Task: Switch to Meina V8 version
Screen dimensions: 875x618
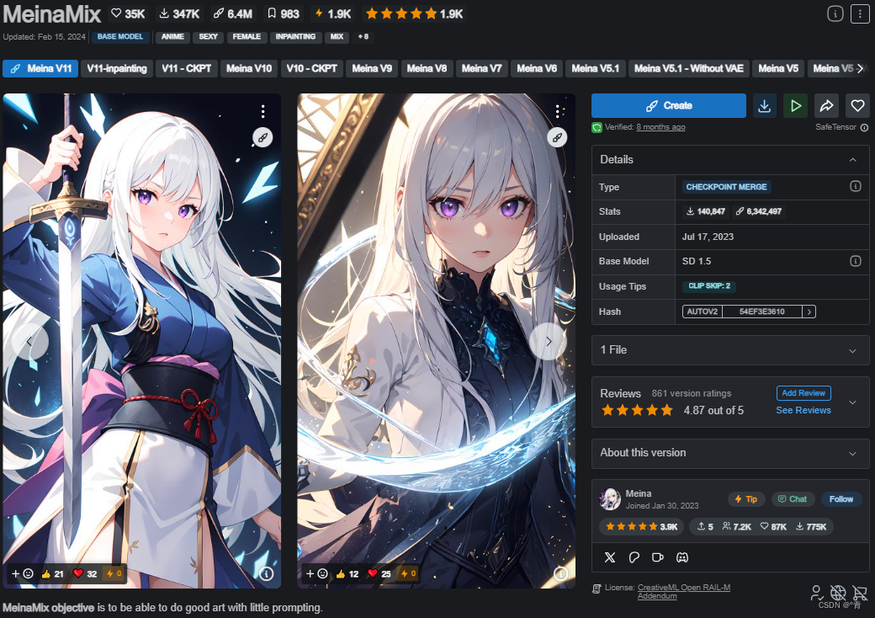Action: click(427, 68)
